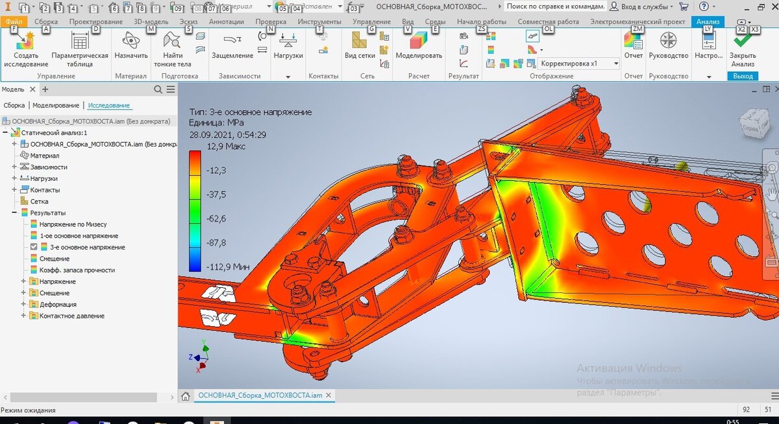Image resolution: width=779 pixels, height=424 pixels.
Task: Expand the Напряжение results folder
Action: [23, 281]
